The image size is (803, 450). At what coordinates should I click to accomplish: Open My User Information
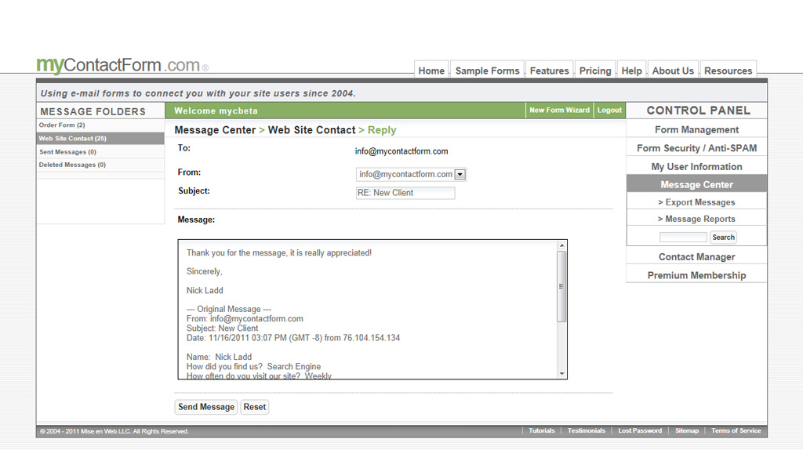point(696,166)
